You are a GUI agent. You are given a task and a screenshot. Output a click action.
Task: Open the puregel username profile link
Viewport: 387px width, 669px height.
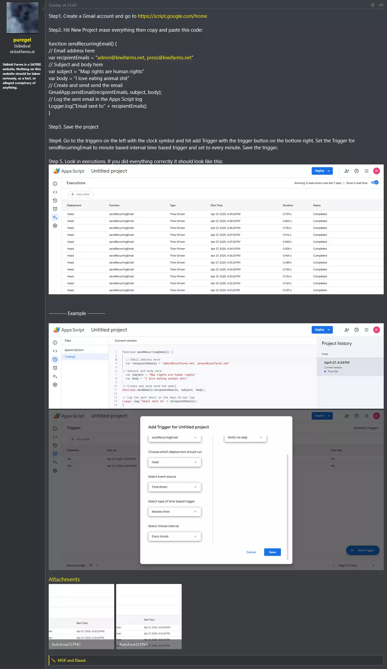[22, 40]
